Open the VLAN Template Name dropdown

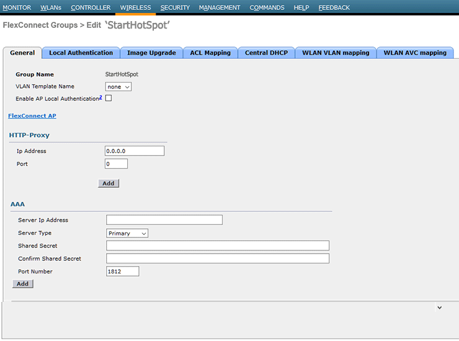click(118, 87)
